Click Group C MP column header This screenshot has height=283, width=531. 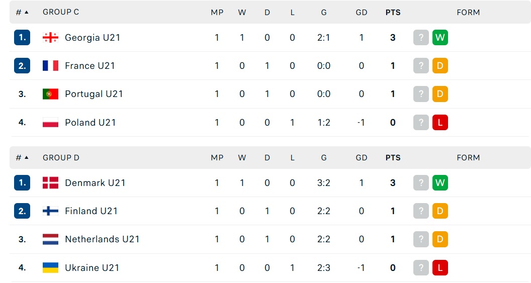[x=217, y=13]
